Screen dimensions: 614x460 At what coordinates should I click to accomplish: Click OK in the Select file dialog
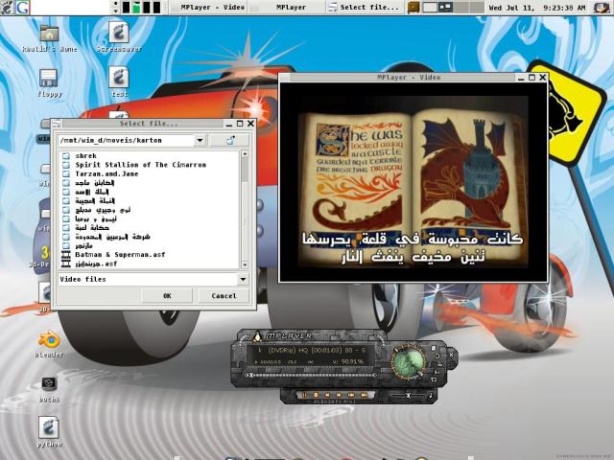166,296
